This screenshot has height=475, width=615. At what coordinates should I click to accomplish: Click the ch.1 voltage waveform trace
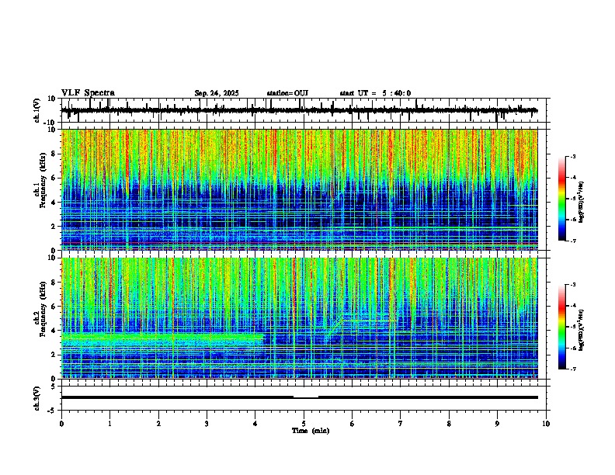pyautogui.click(x=299, y=110)
